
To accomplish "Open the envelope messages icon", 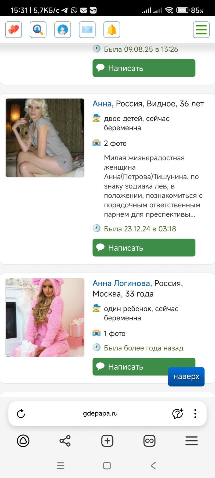I will [87, 30].
